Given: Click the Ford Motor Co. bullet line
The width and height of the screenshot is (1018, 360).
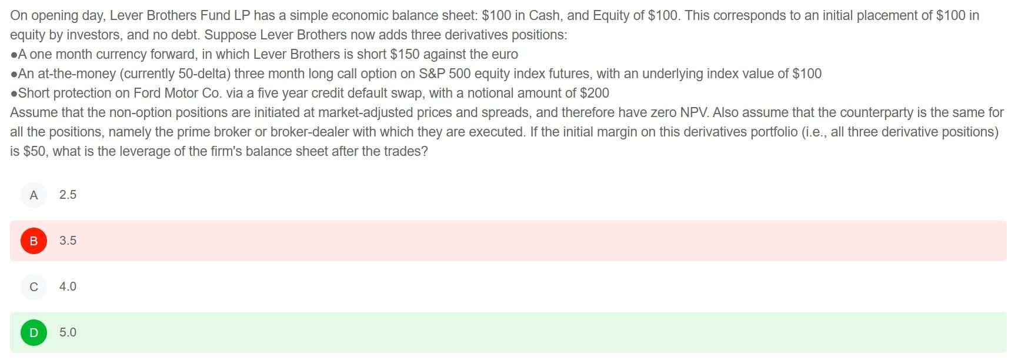Looking at the screenshot, I should (309, 93).
